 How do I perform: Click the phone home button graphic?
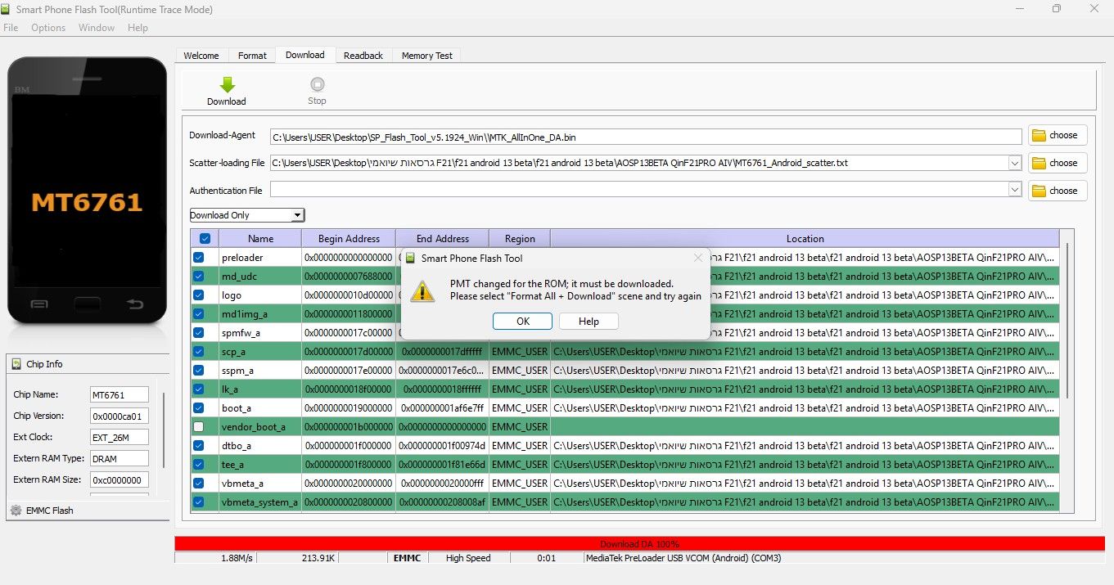point(86,304)
